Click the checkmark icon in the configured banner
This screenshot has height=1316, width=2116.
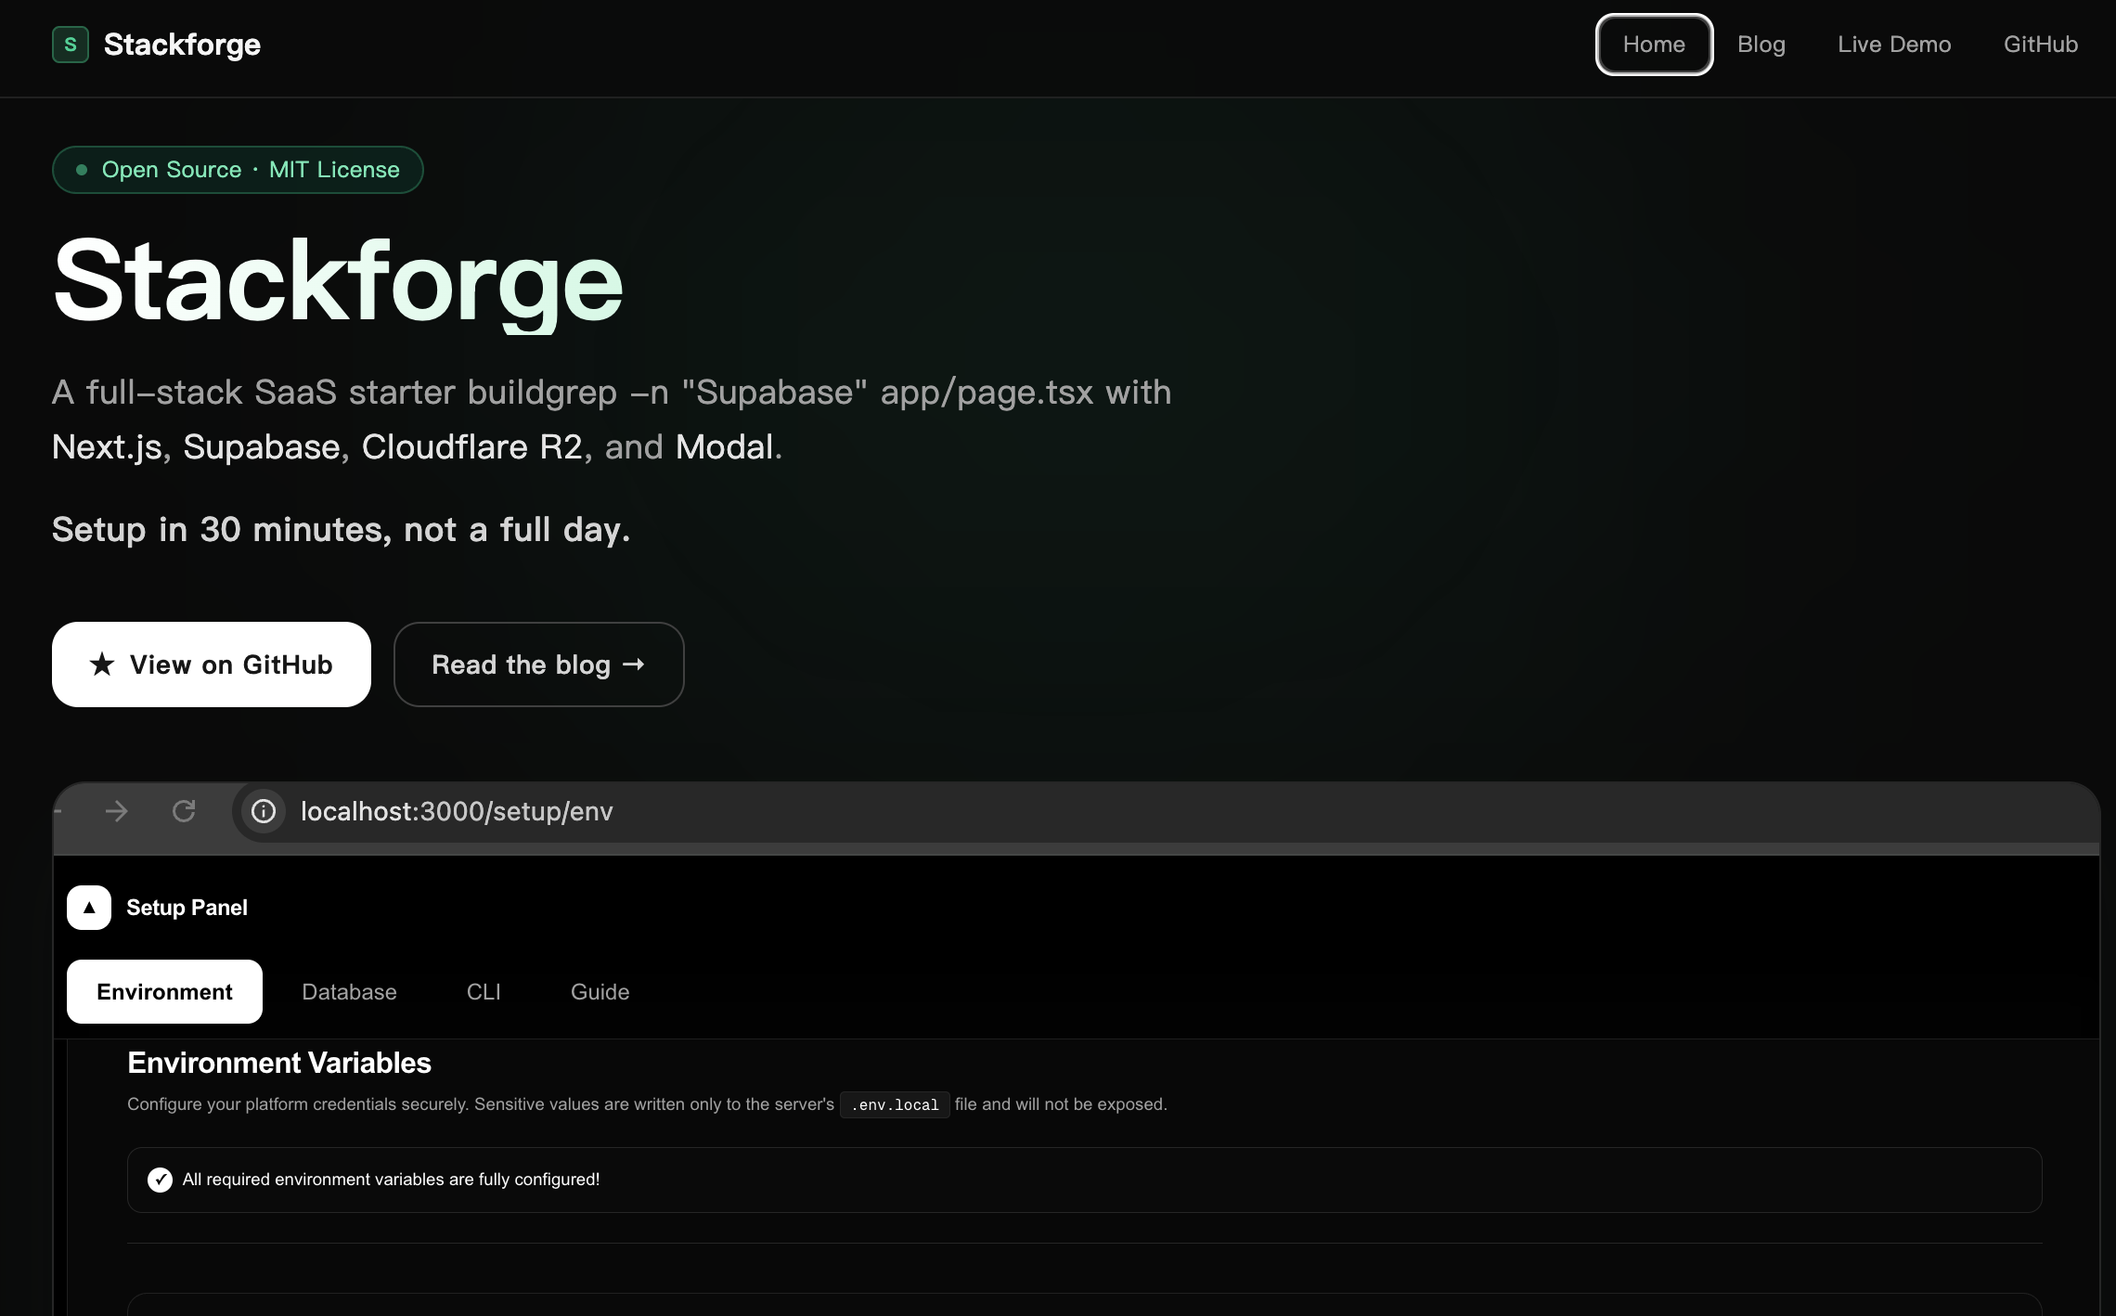click(x=160, y=1180)
